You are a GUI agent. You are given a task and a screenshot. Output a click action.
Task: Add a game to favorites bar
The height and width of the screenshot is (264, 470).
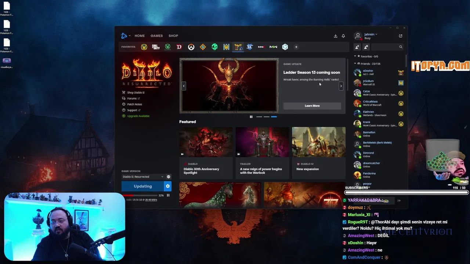tap(296, 47)
